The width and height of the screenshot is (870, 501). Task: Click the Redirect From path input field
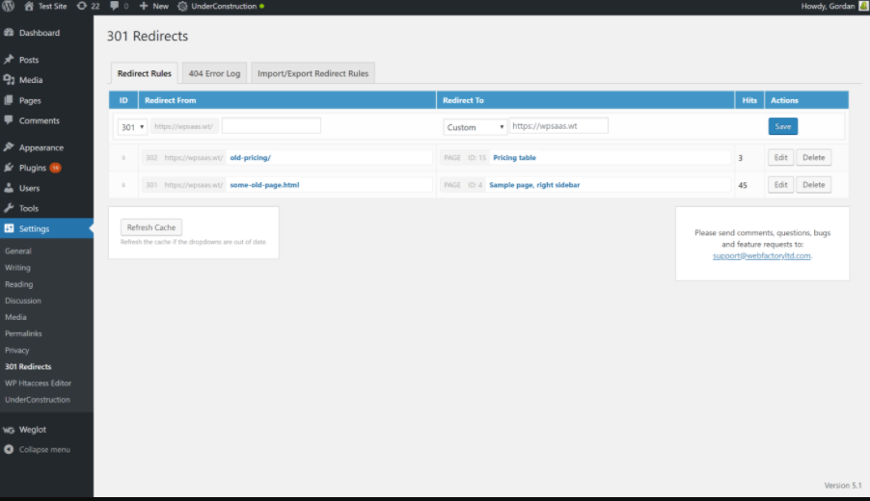(271, 126)
